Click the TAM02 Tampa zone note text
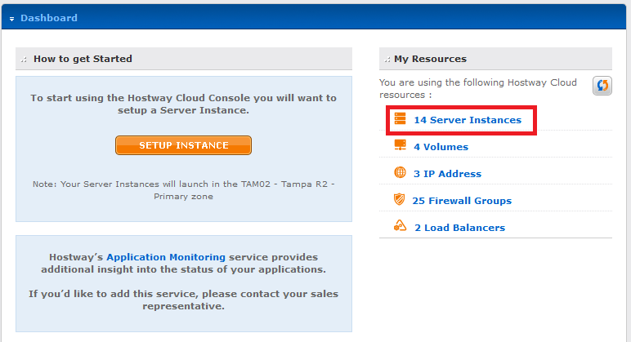 coord(184,190)
